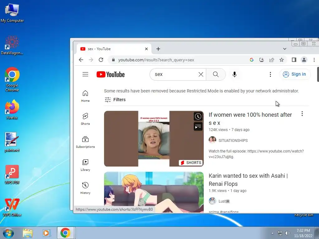The height and width of the screenshot is (239, 319).
Task: Search with your voice microphone
Action: pos(234,74)
